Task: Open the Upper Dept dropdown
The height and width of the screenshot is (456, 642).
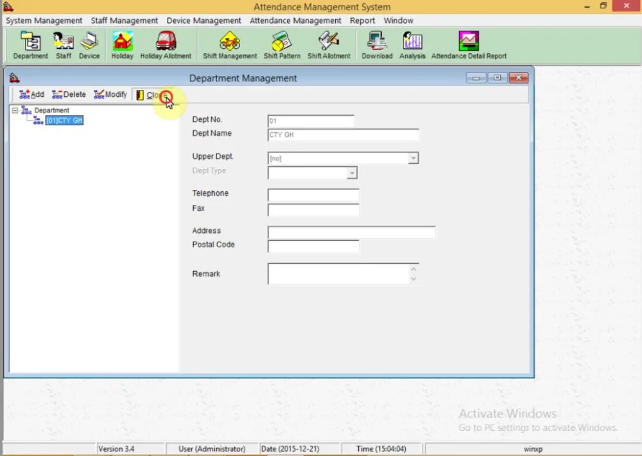Action: pyautogui.click(x=413, y=158)
